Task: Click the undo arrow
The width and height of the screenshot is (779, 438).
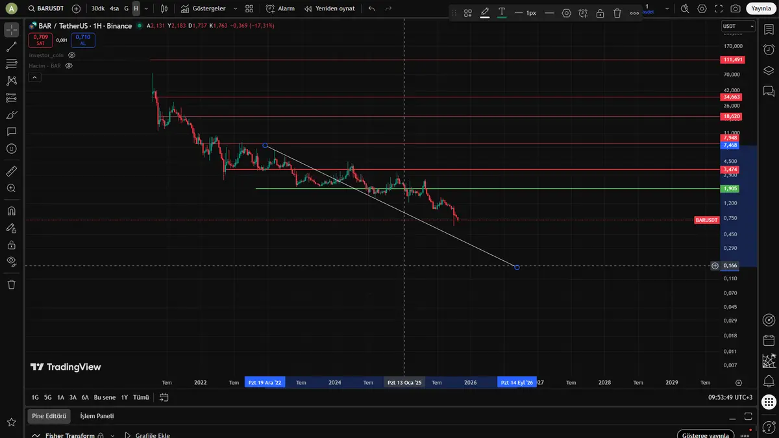Action: (x=371, y=9)
